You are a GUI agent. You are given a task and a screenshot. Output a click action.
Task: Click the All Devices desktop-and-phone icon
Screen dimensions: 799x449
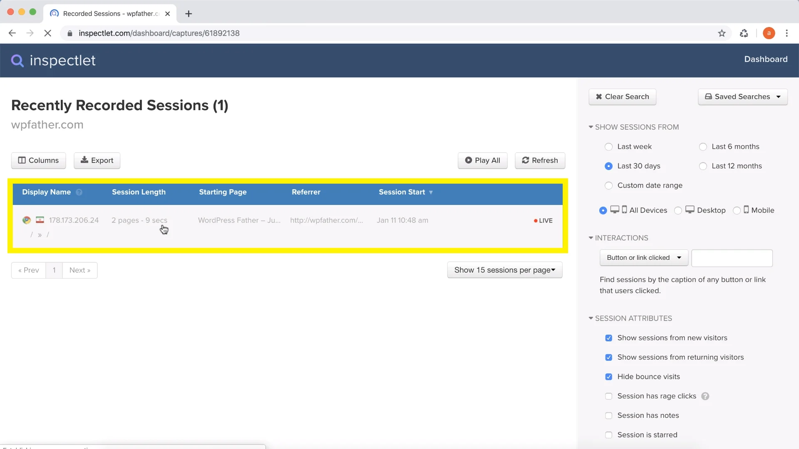click(x=618, y=210)
